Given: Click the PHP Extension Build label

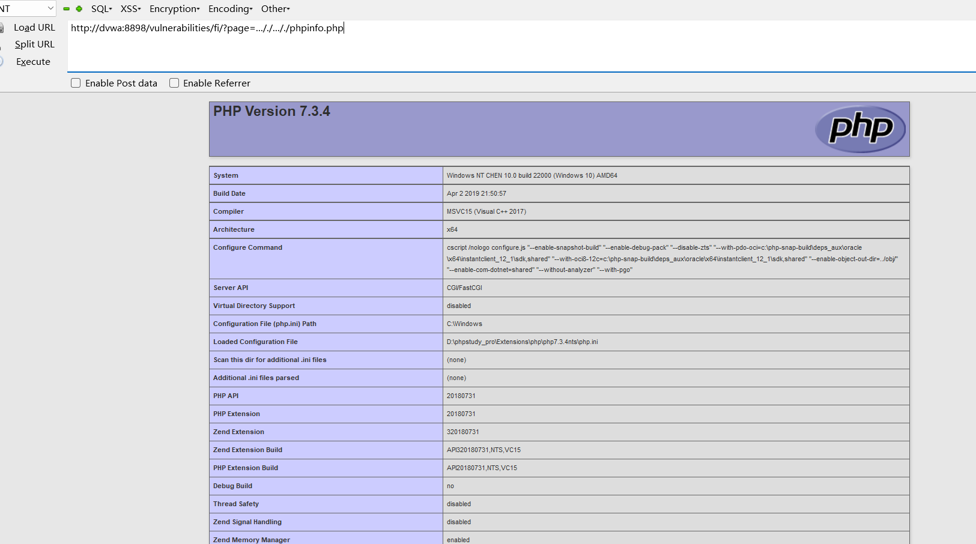Looking at the screenshot, I should (246, 468).
